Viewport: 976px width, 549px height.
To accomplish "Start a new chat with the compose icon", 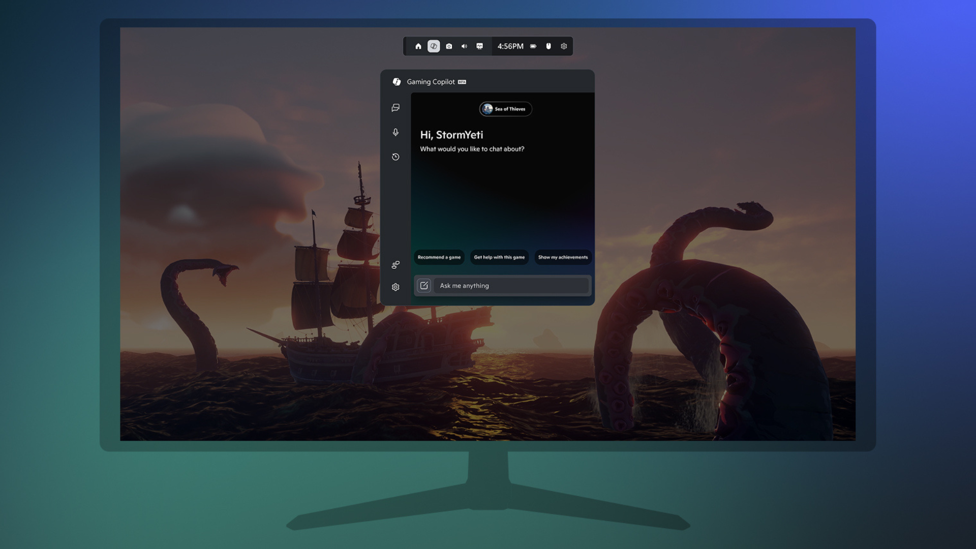I will [424, 285].
